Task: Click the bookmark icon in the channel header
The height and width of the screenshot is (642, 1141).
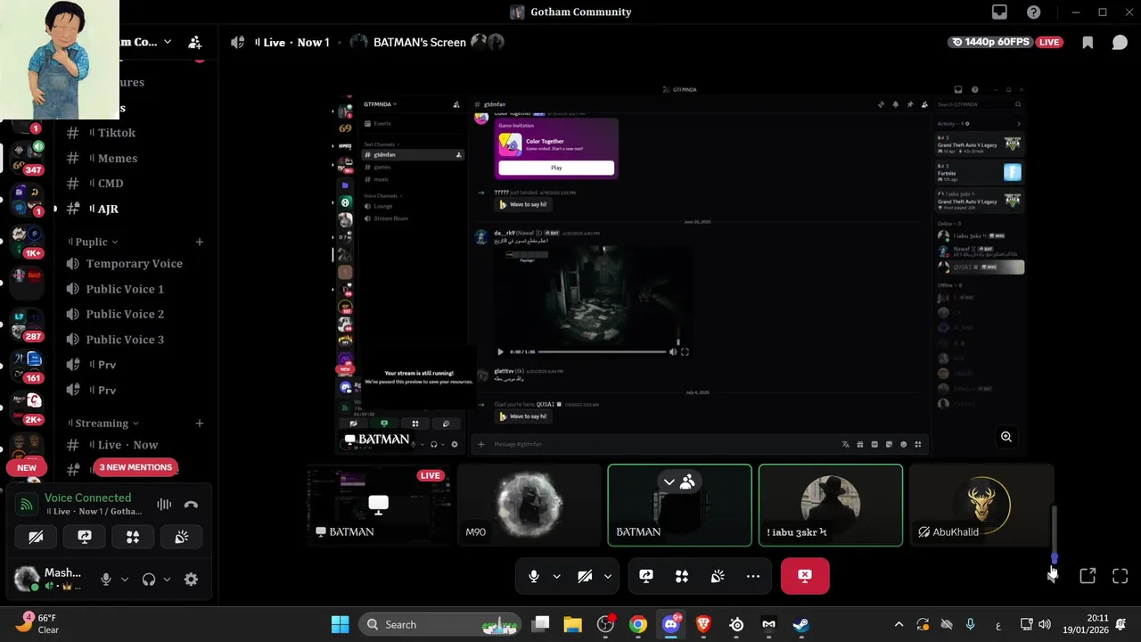Action: pyautogui.click(x=1088, y=42)
